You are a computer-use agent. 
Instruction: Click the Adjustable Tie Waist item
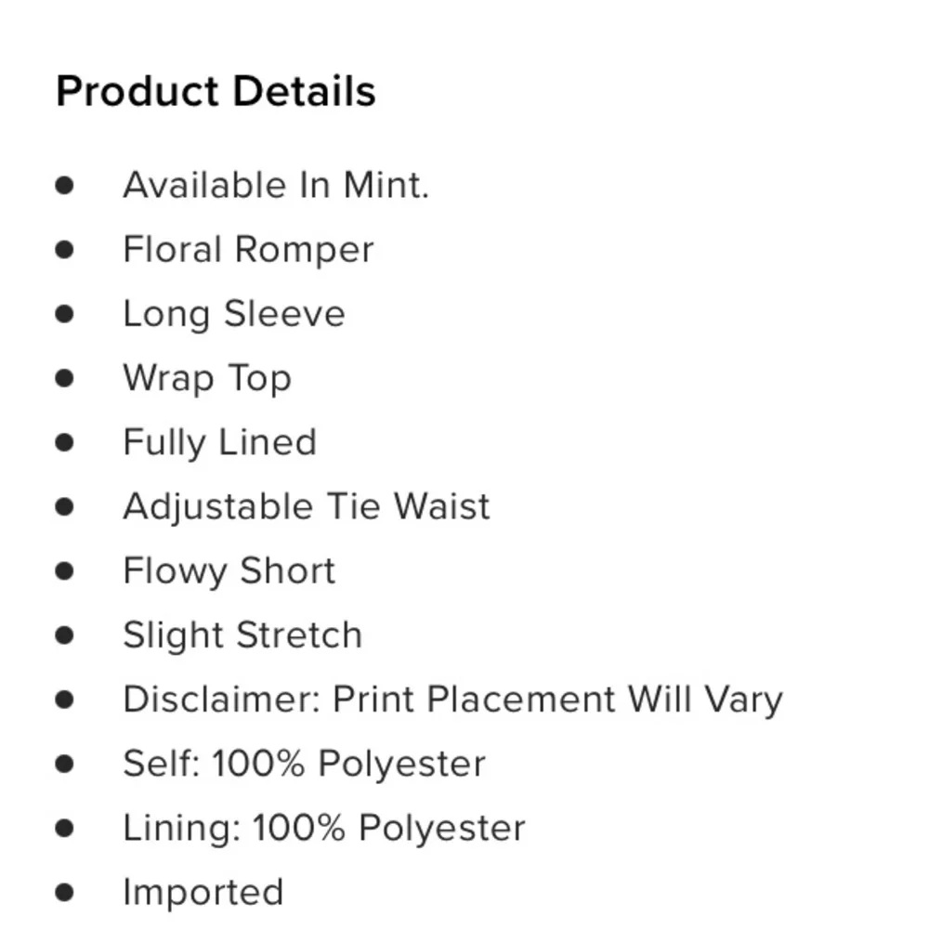306,506
